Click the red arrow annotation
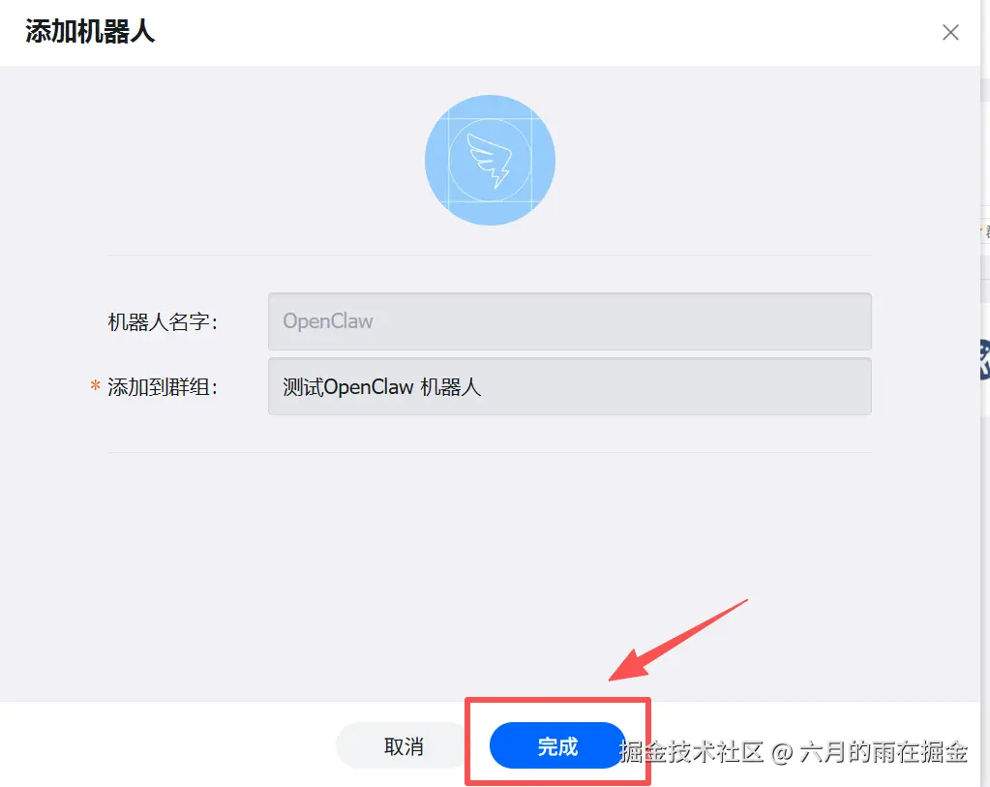Viewport: 990px width, 787px height. 676,641
